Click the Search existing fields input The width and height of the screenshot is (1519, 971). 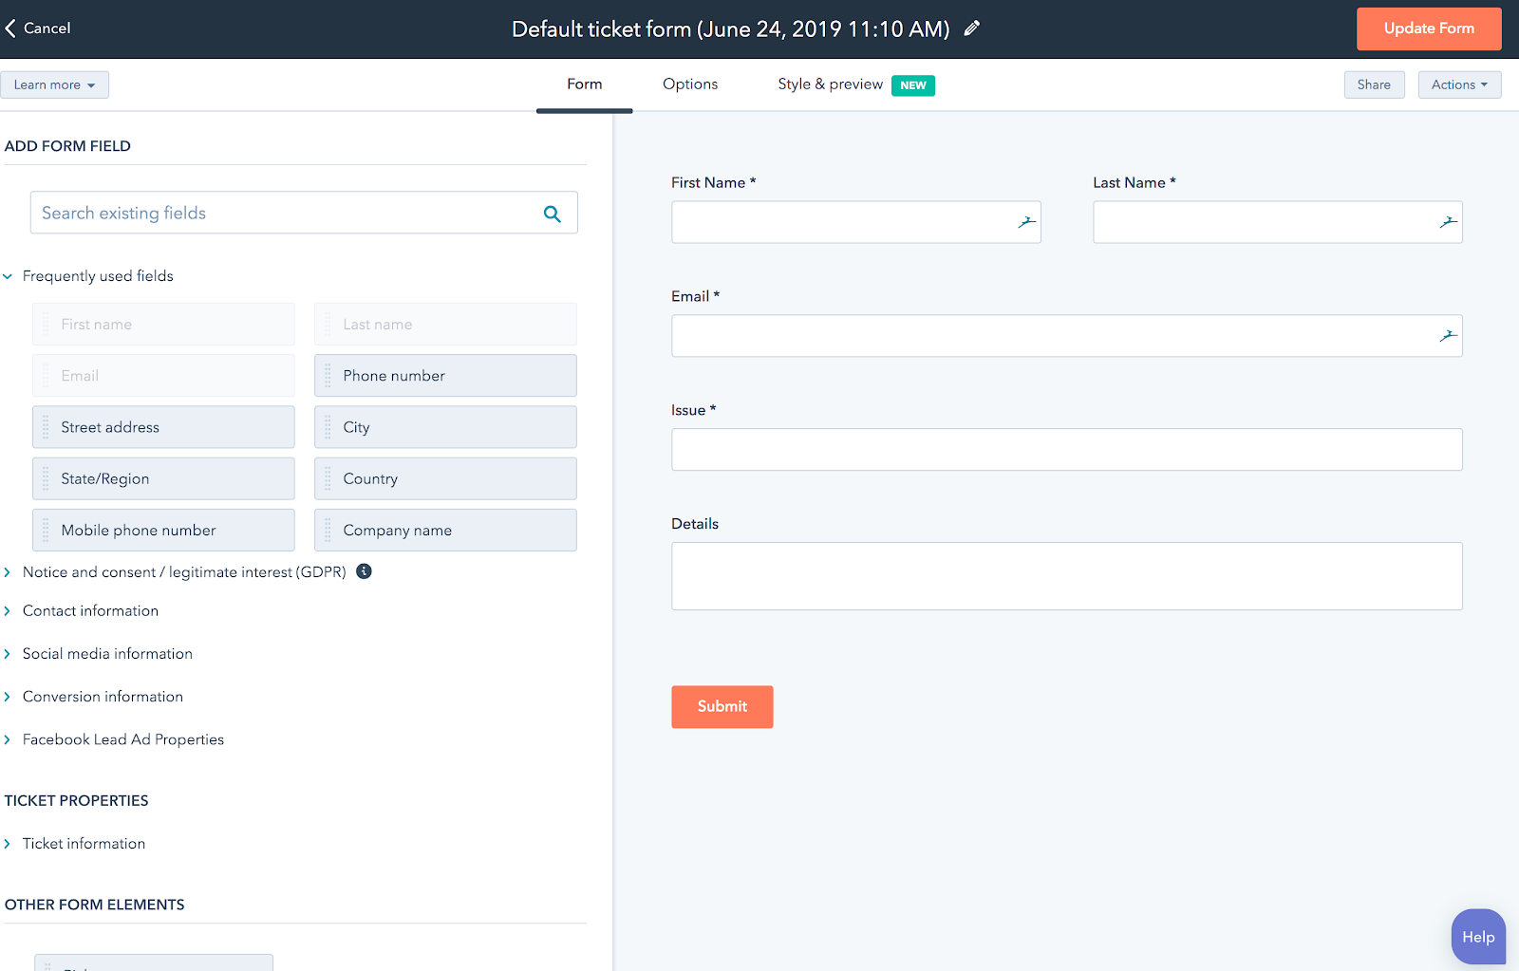[285, 214]
